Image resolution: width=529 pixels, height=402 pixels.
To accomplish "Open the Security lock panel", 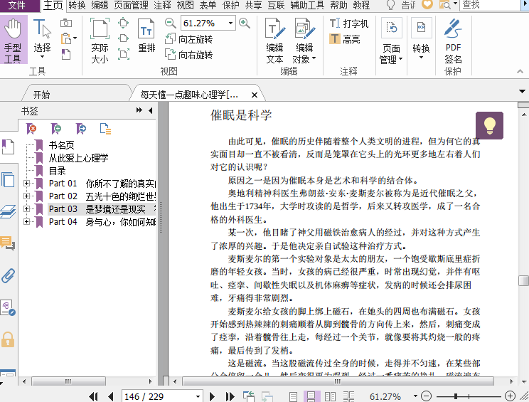I will pos(8,339).
